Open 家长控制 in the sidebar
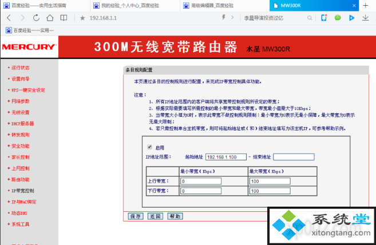This screenshot has width=376, height=245. point(21,157)
